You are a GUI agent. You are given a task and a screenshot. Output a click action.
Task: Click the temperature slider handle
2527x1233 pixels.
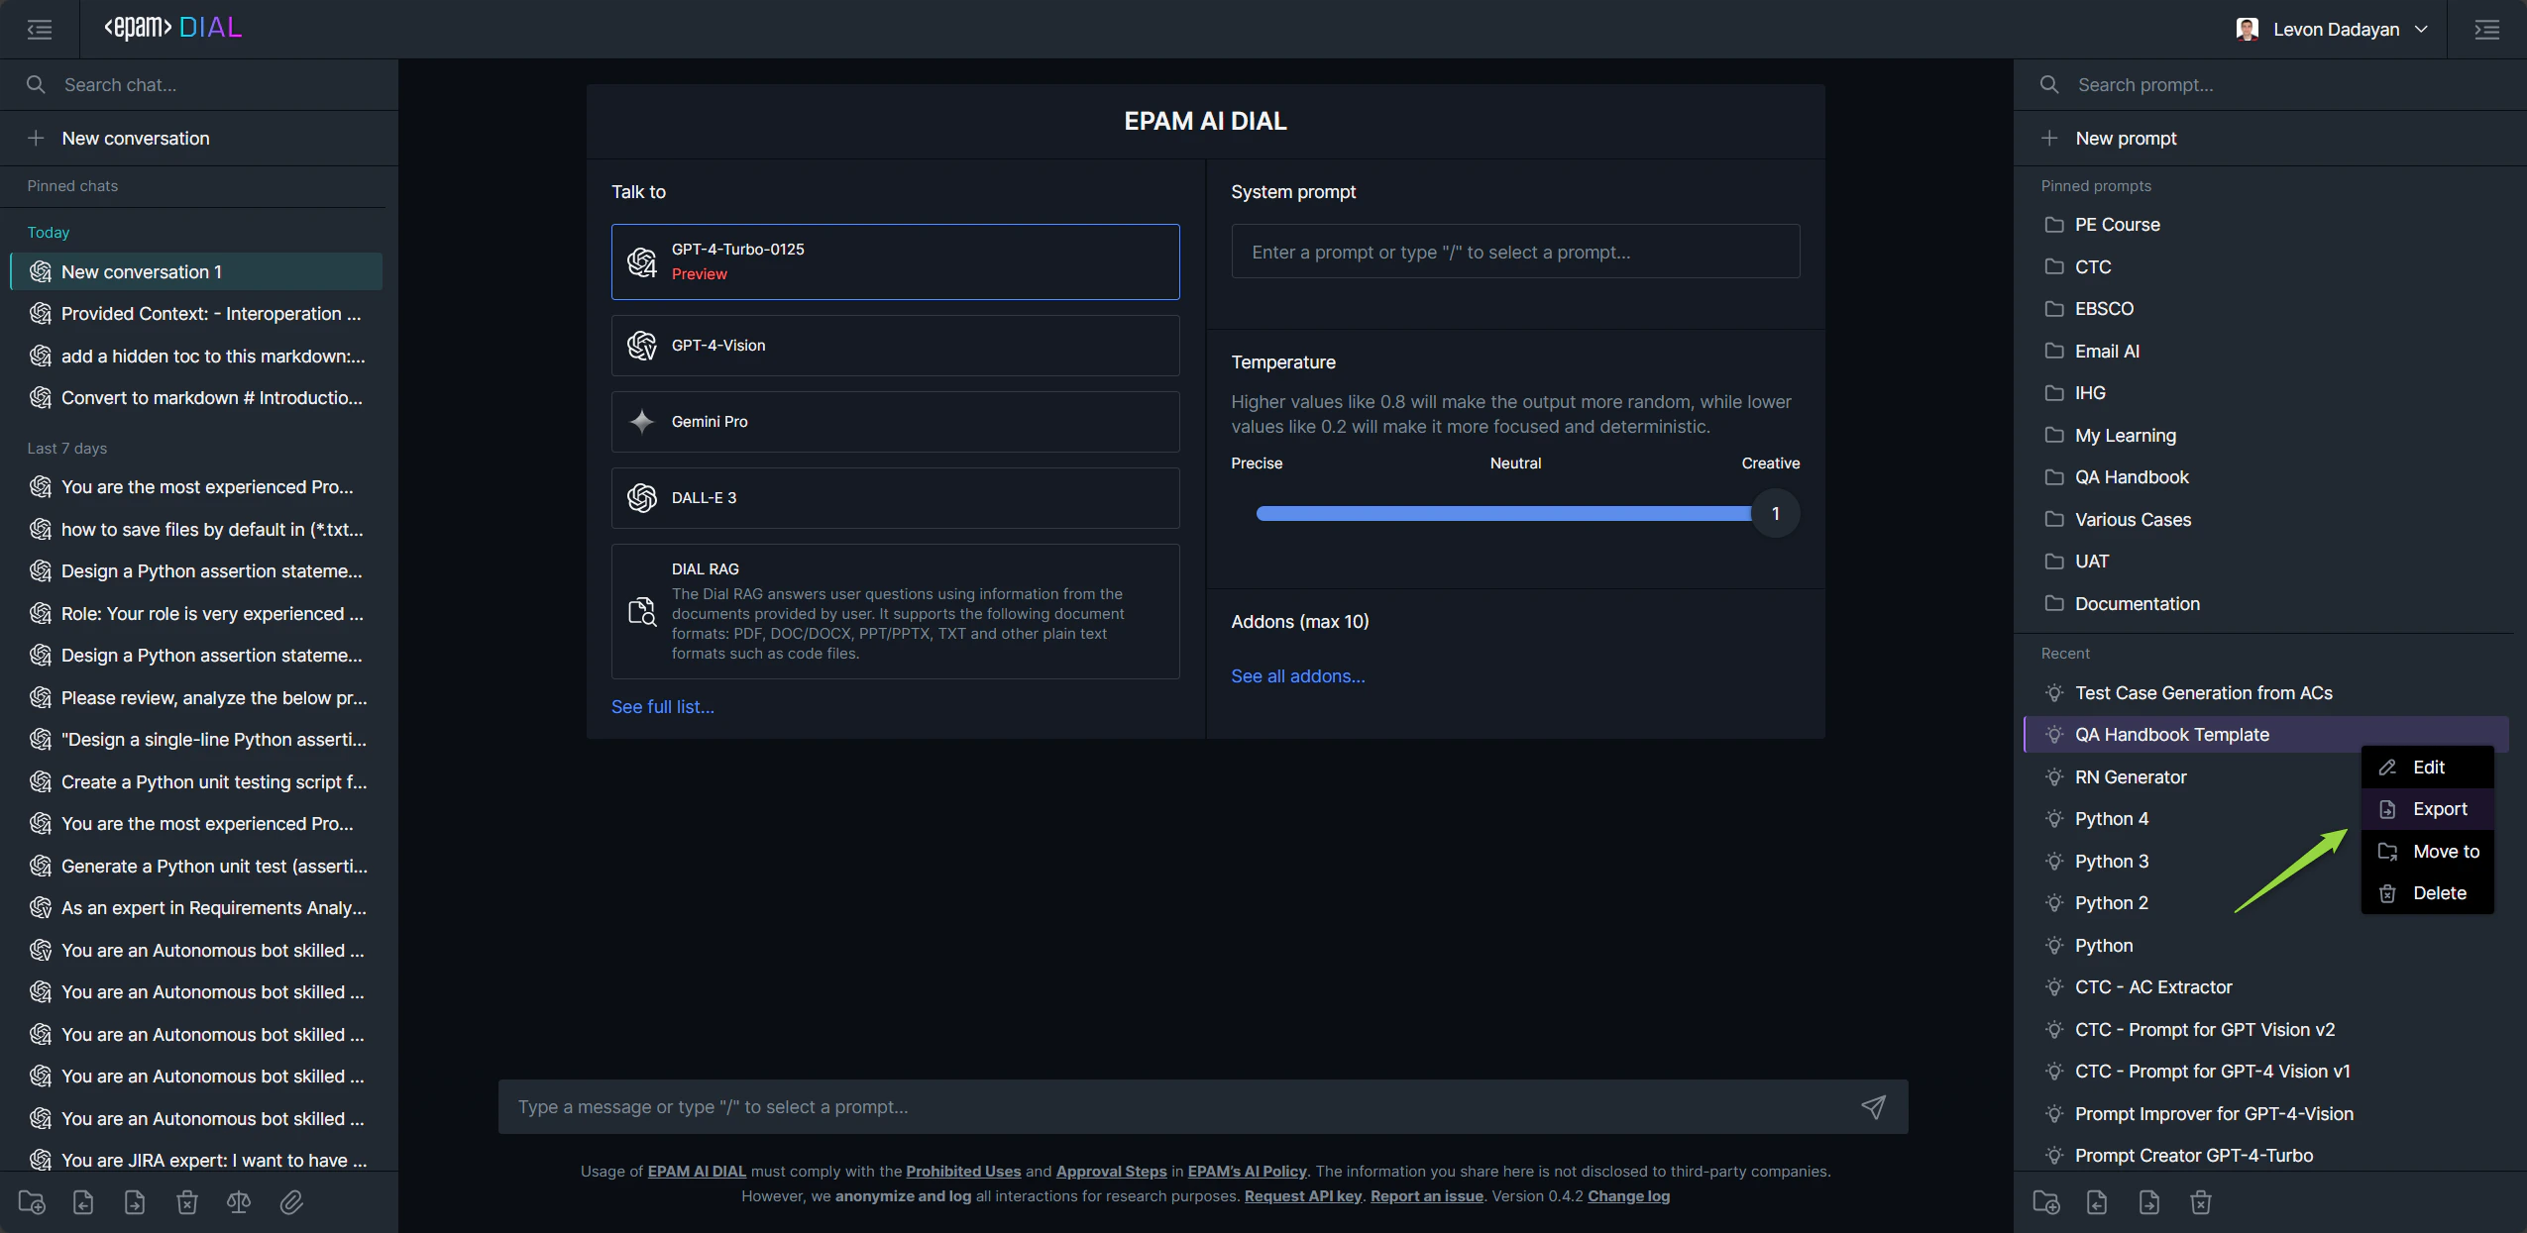[1775, 513]
